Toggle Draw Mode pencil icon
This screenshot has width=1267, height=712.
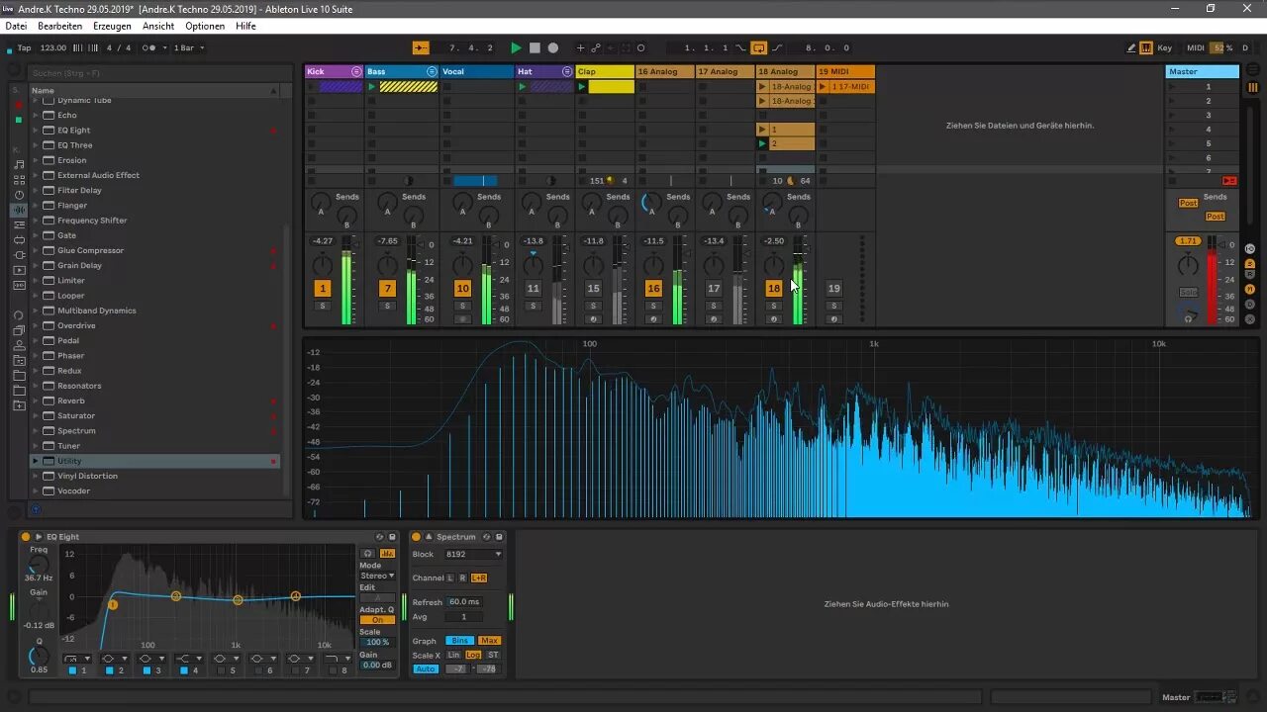[1131, 47]
